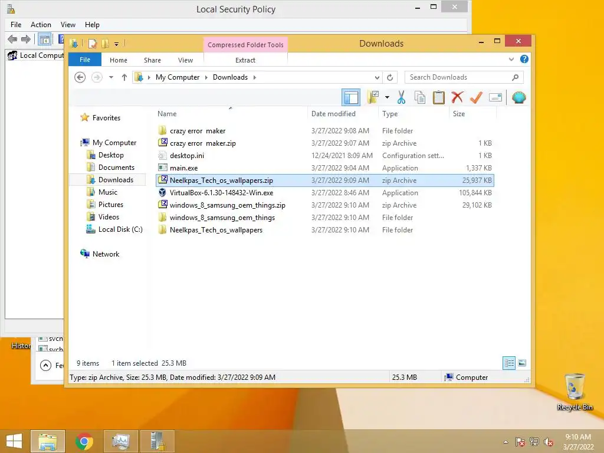Image resolution: width=604 pixels, height=453 pixels.
Task: Click in the Search Downloads field
Action: point(464,77)
